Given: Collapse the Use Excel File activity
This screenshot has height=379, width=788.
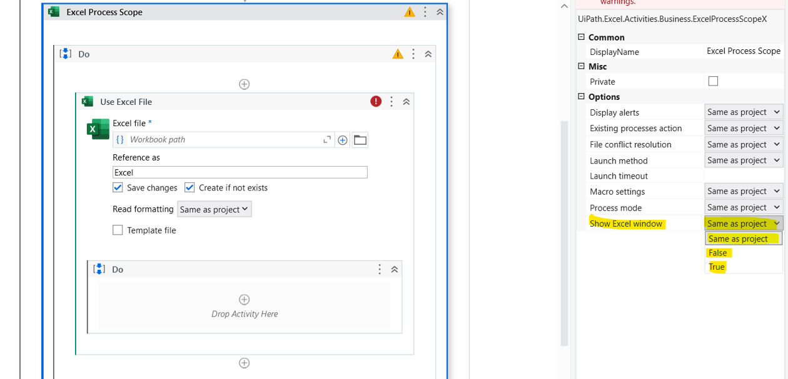Looking at the screenshot, I should (407, 101).
